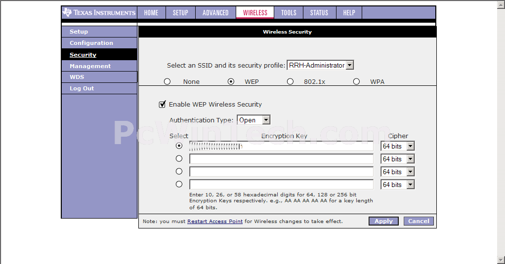Open the SSID security profile dropdown
Viewport: 505px width, 264px height.
pos(321,65)
